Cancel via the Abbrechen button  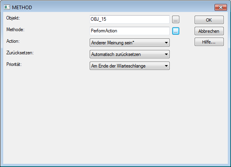[x=209, y=31]
